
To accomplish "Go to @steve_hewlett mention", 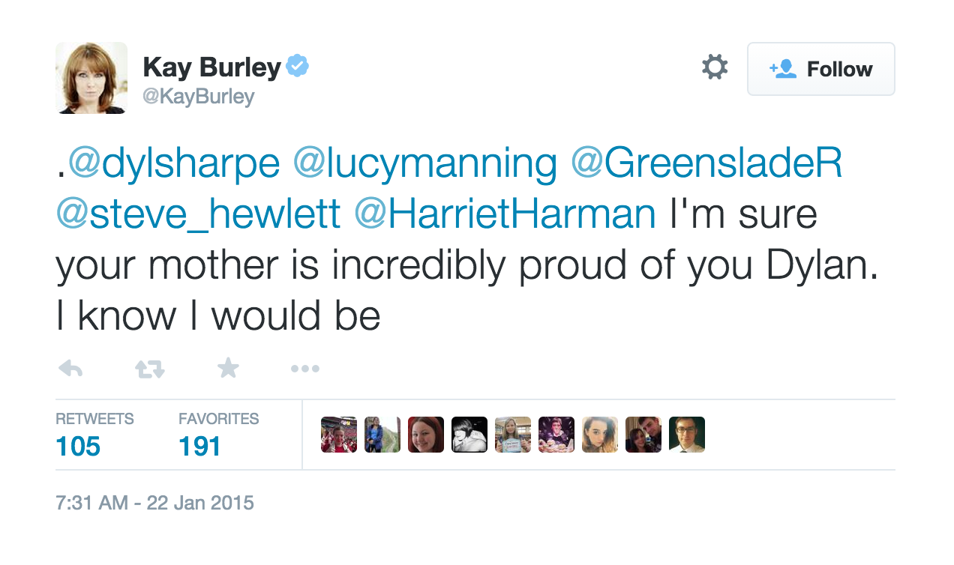I will (x=198, y=215).
